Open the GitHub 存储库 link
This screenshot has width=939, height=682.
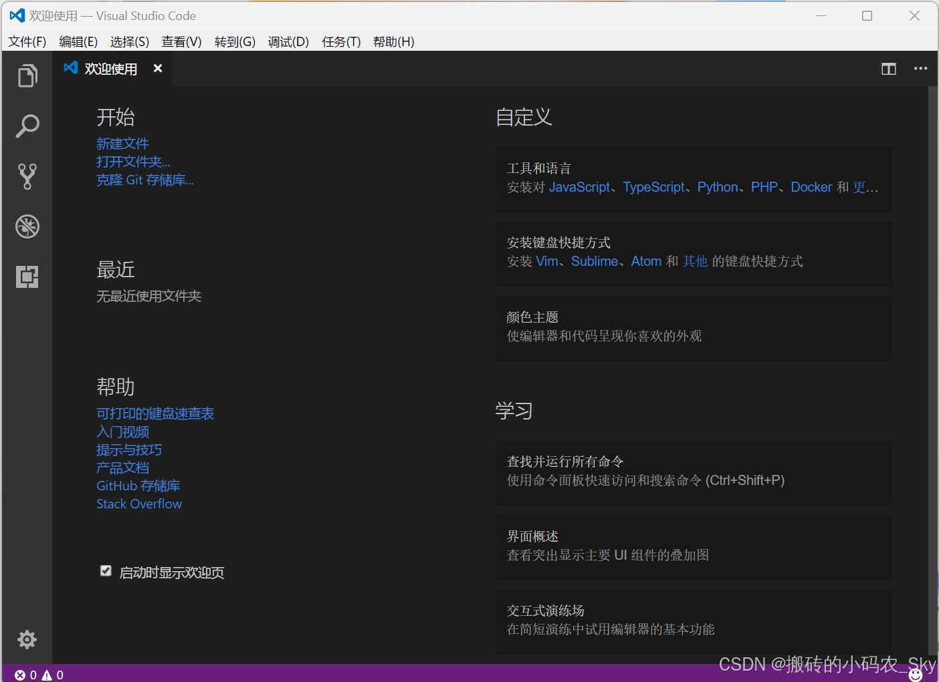click(x=138, y=486)
